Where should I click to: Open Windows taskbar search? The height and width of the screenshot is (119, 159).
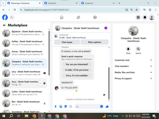tap(11, 116)
